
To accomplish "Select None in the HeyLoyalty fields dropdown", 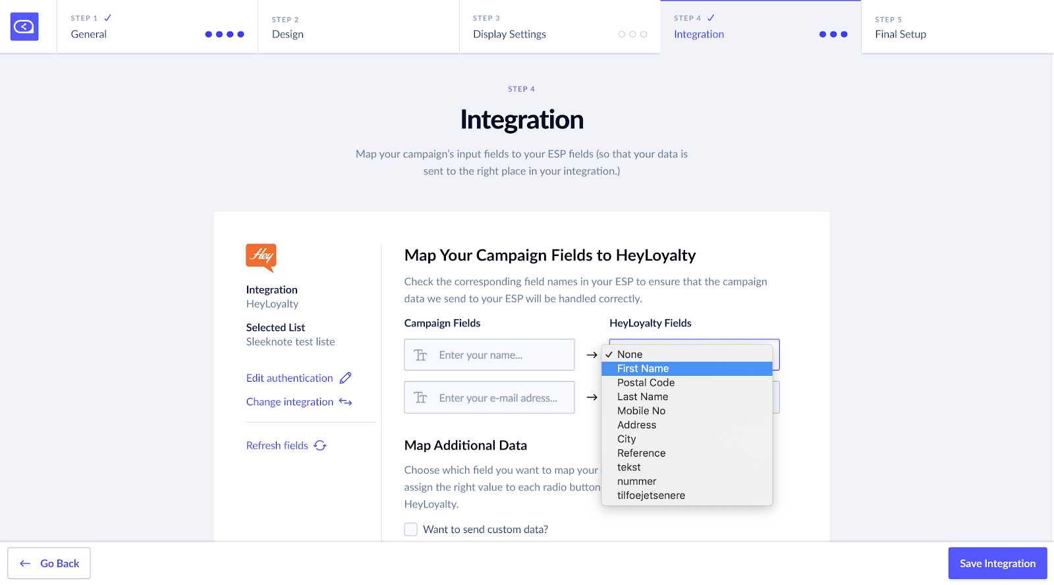I will coord(687,354).
